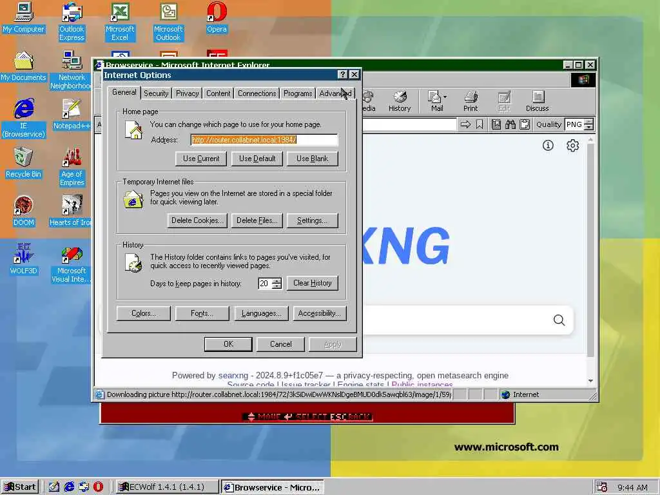Select the General tab
The image size is (660, 495).
point(124,92)
